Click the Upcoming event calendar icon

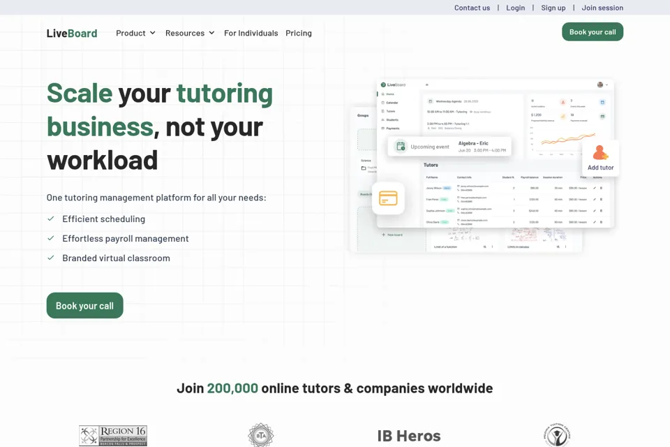pyautogui.click(x=401, y=146)
